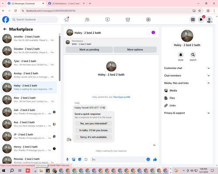218x174 pixels.
Task: Click the Marketplace listing thumbnail in chat header
Action: coord(68,42)
